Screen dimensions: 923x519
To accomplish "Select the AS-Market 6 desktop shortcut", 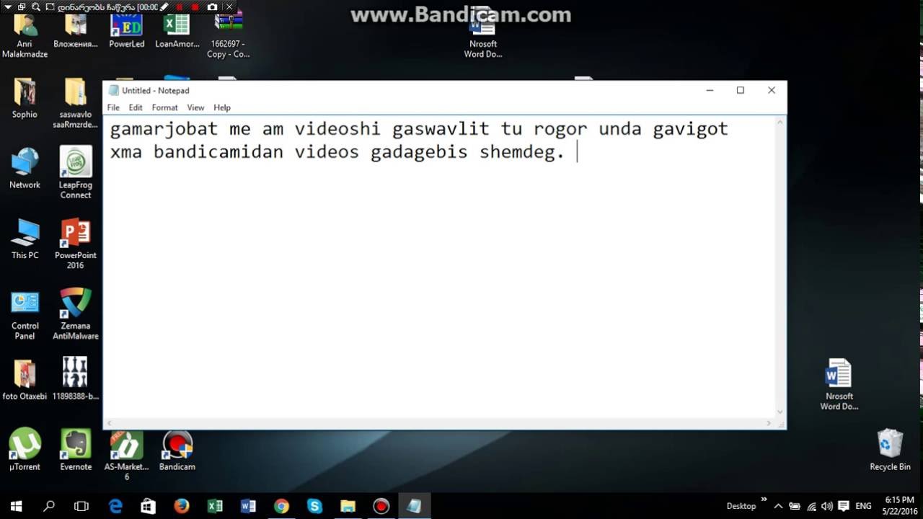I will (x=127, y=456).
